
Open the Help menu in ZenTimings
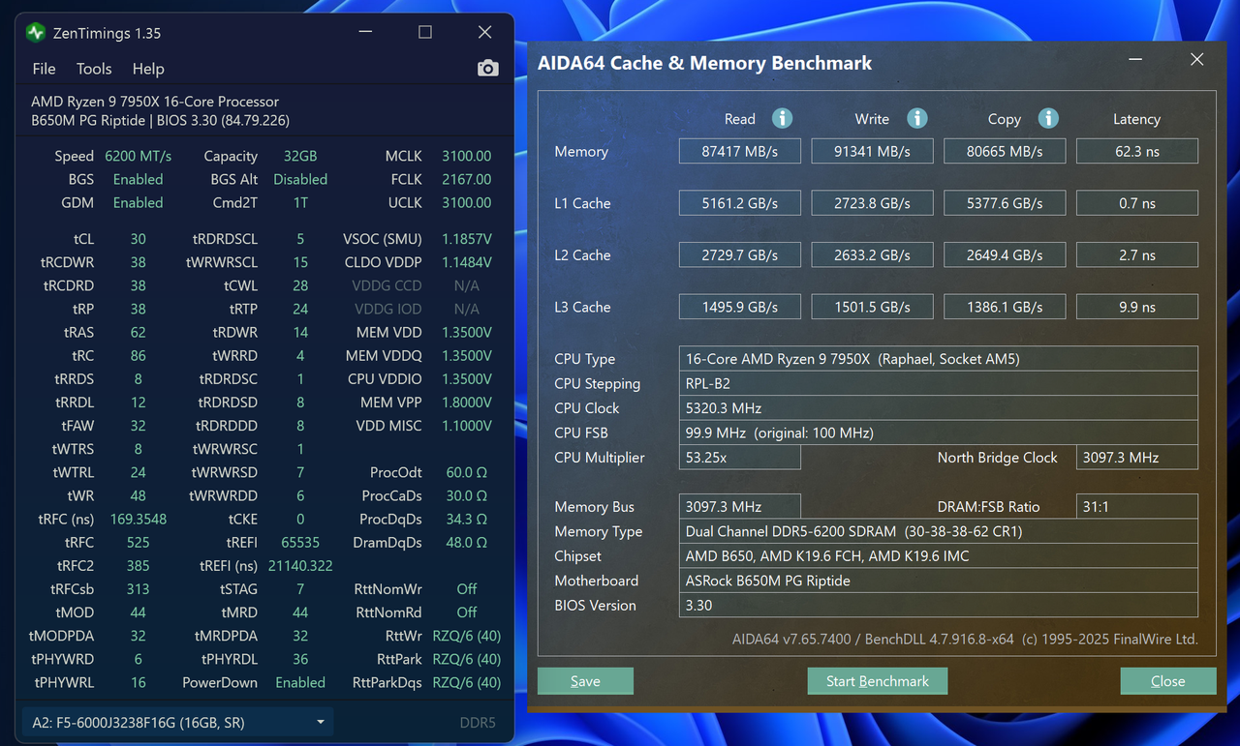coord(148,69)
